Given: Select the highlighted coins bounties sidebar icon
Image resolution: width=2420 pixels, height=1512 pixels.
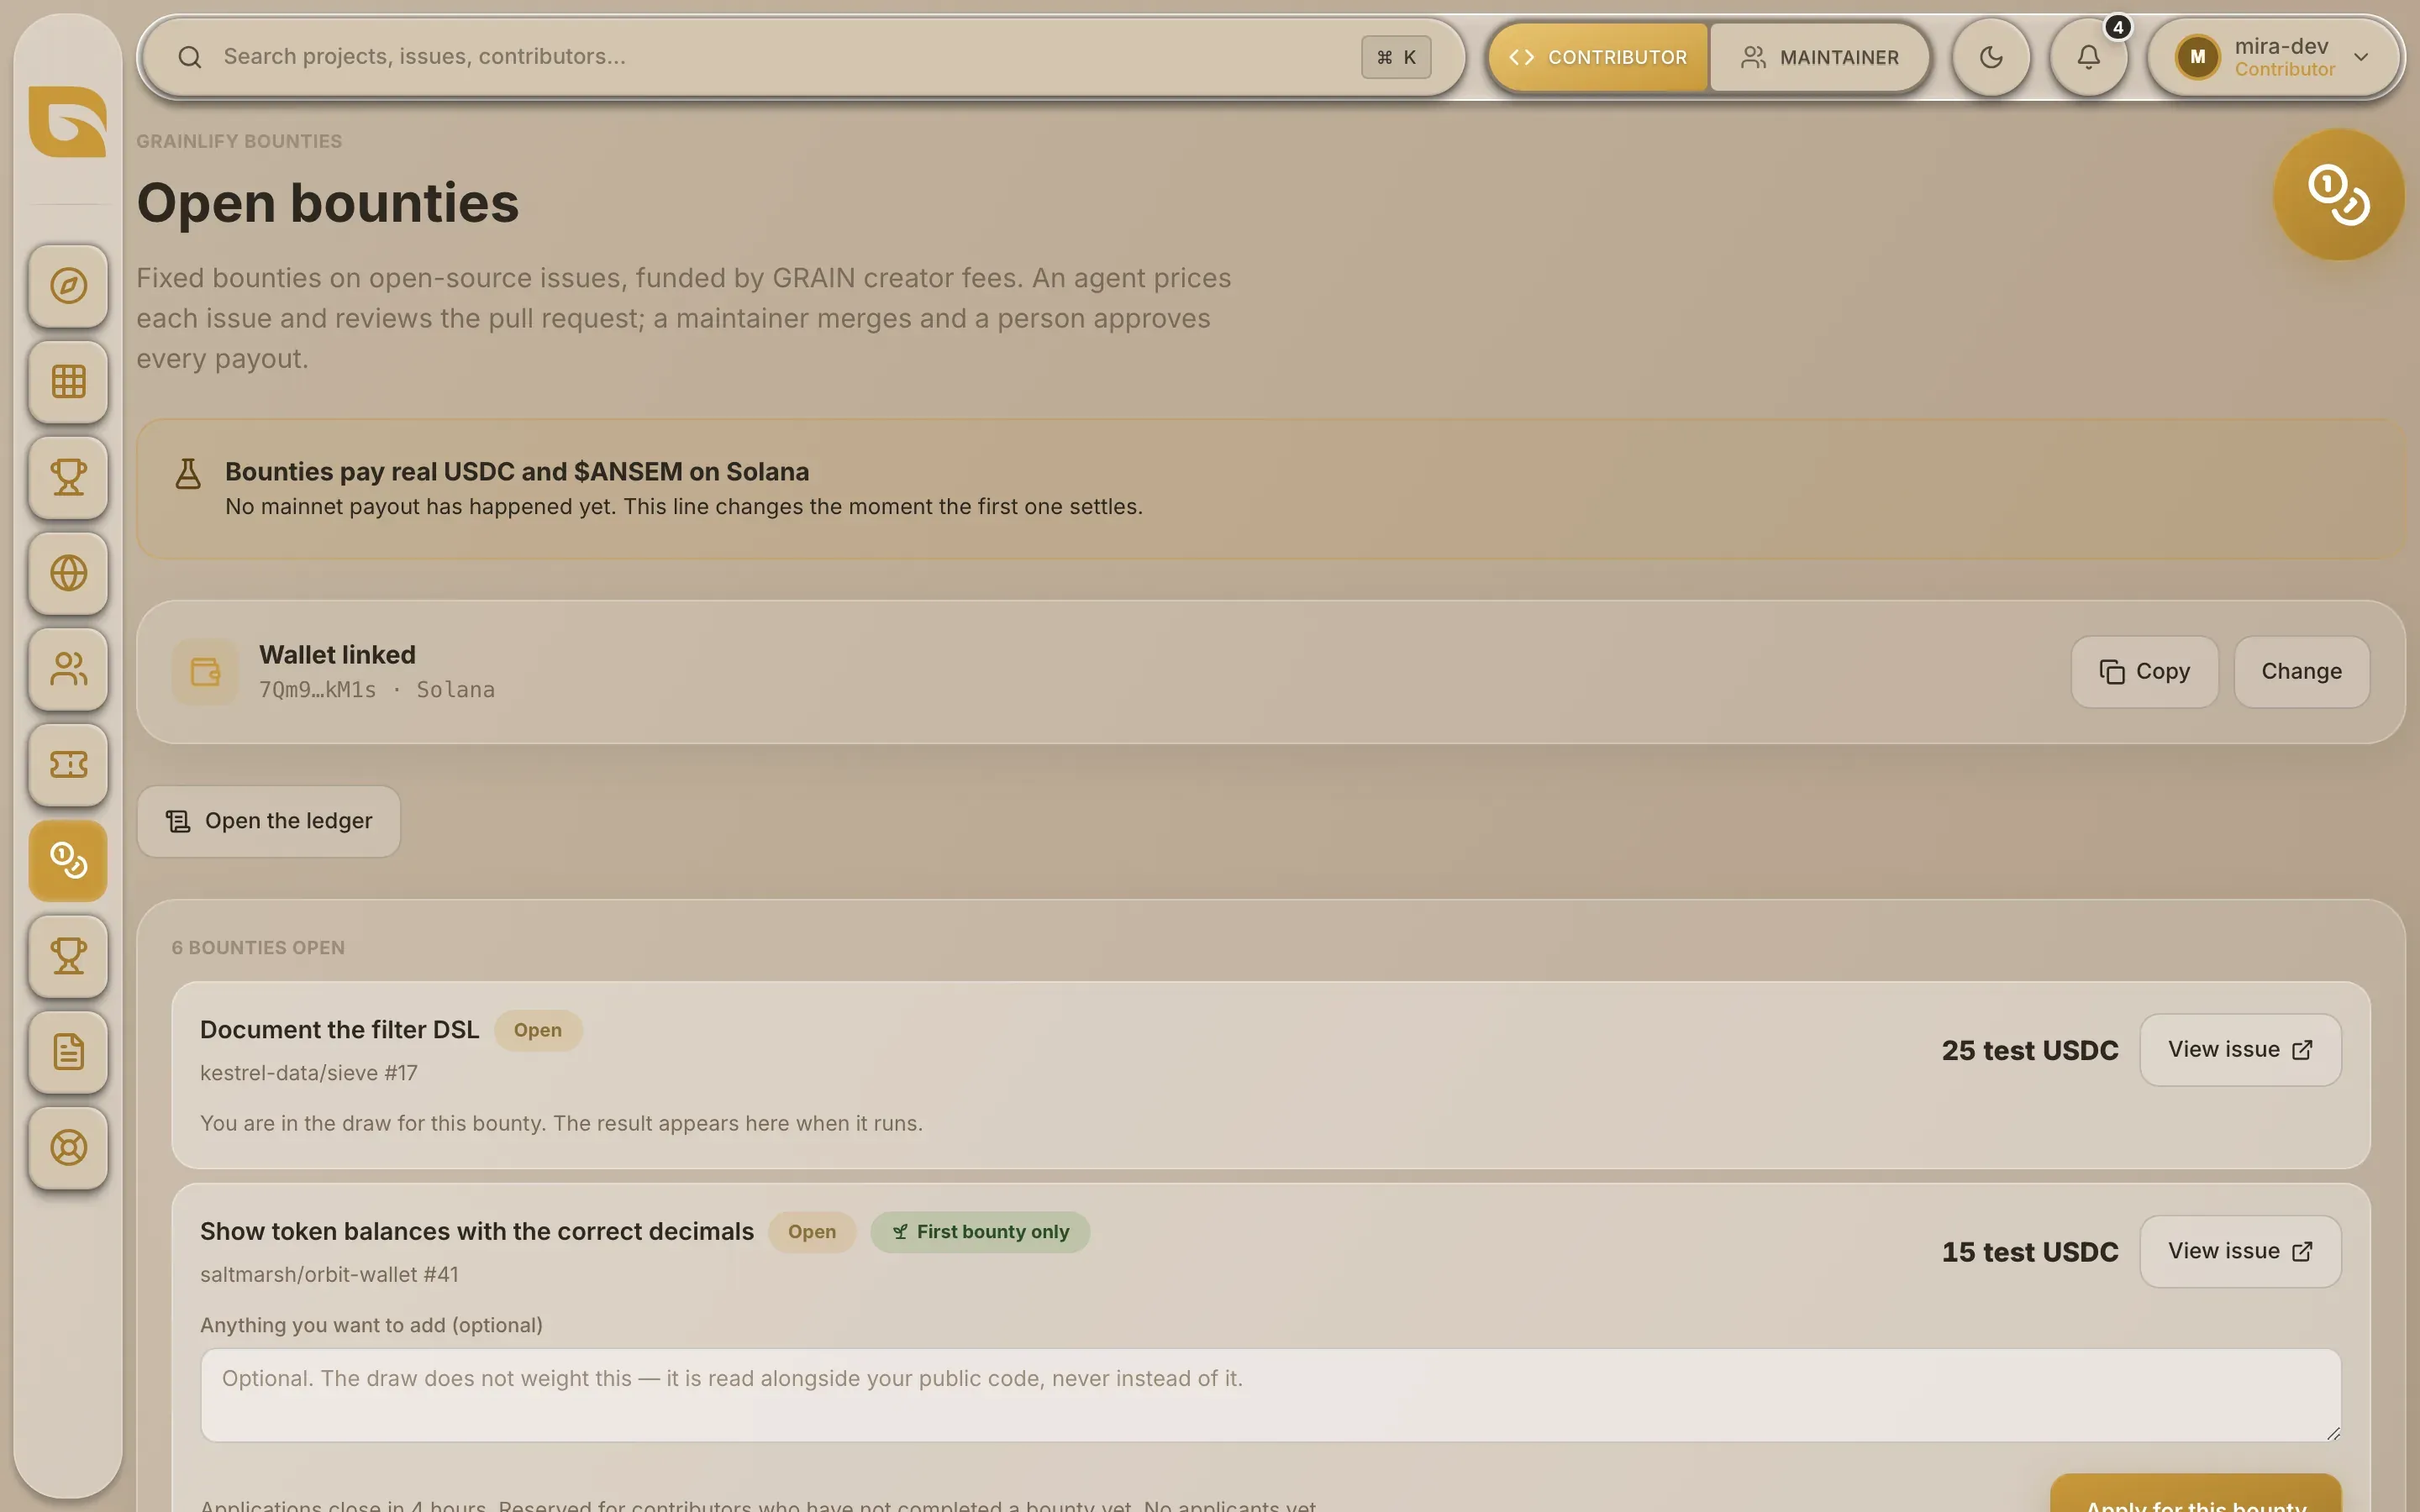Looking at the screenshot, I should click(68, 860).
